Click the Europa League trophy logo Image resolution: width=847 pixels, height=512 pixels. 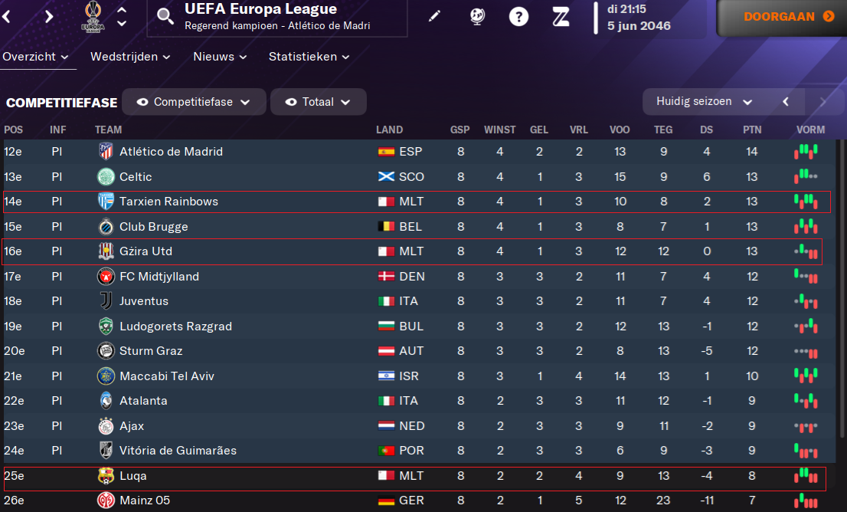pyautogui.click(x=92, y=17)
